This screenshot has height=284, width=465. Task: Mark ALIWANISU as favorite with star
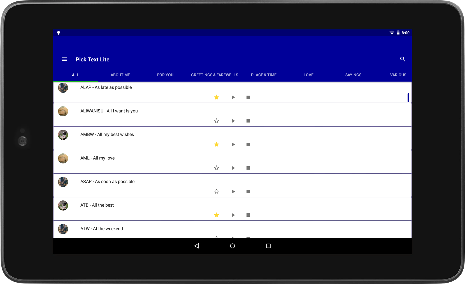click(x=217, y=121)
